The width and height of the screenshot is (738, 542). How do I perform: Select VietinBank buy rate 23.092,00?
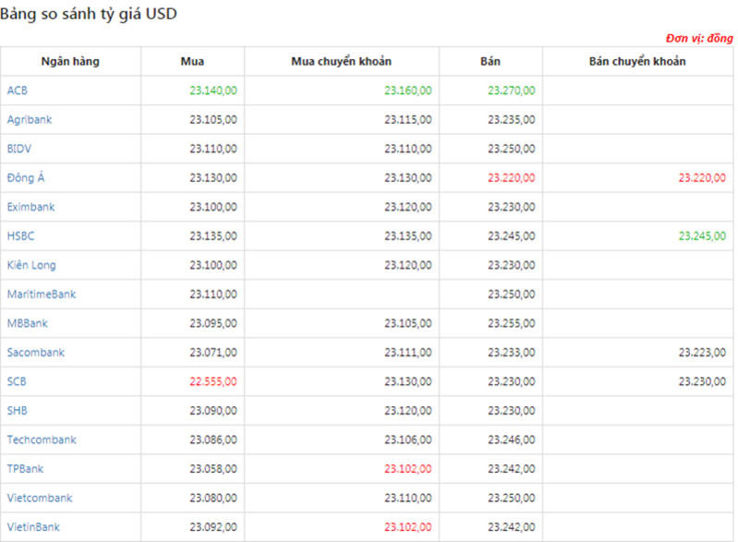click(x=213, y=527)
